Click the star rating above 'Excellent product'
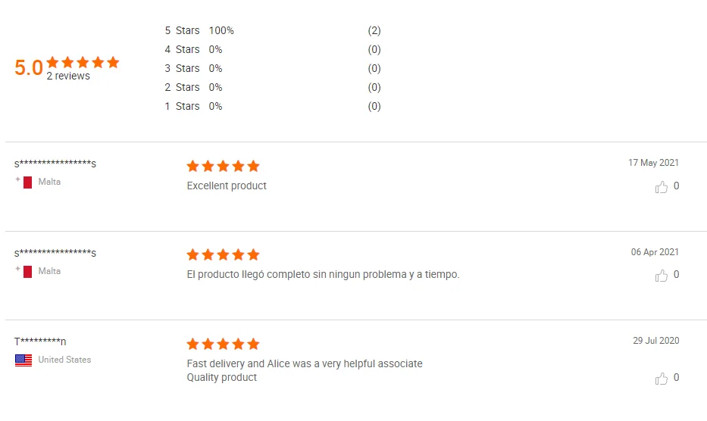 pos(223,166)
